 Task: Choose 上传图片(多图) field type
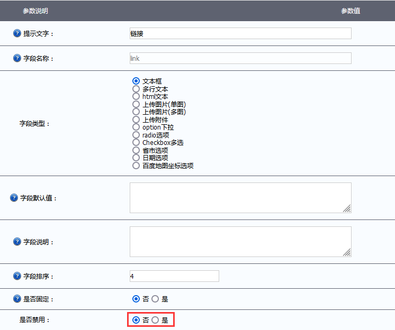click(136, 112)
